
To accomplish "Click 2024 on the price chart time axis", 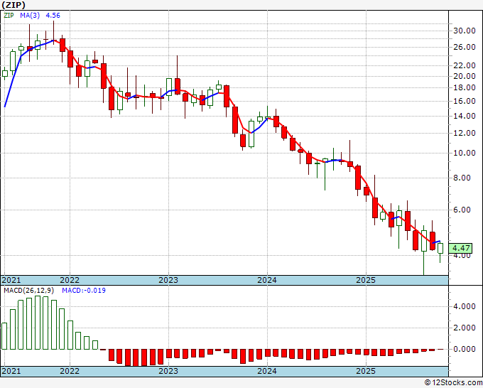I will tap(267, 280).
